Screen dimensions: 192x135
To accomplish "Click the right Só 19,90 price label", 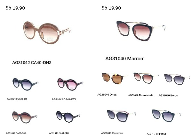I will pyautogui.click(x=111, y=8).
